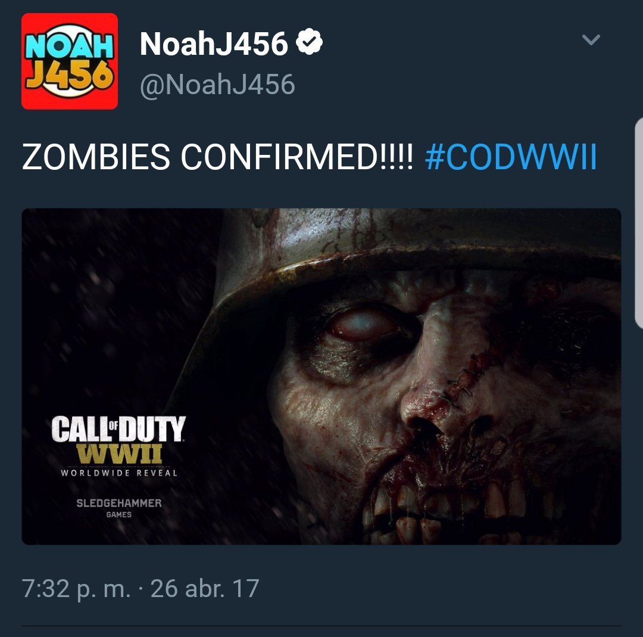Grab the scrollbar handle on right edge

(639, 223)
